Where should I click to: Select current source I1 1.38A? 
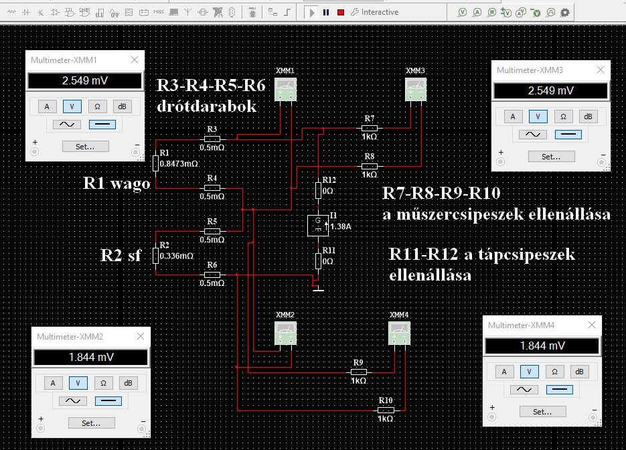click(x=318, y=226)
